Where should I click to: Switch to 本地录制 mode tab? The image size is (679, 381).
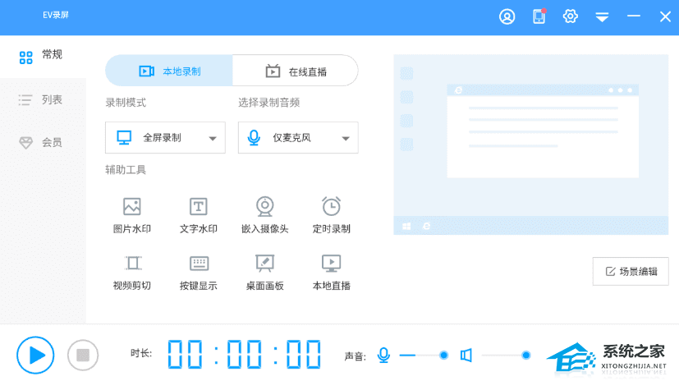(169, 71)
